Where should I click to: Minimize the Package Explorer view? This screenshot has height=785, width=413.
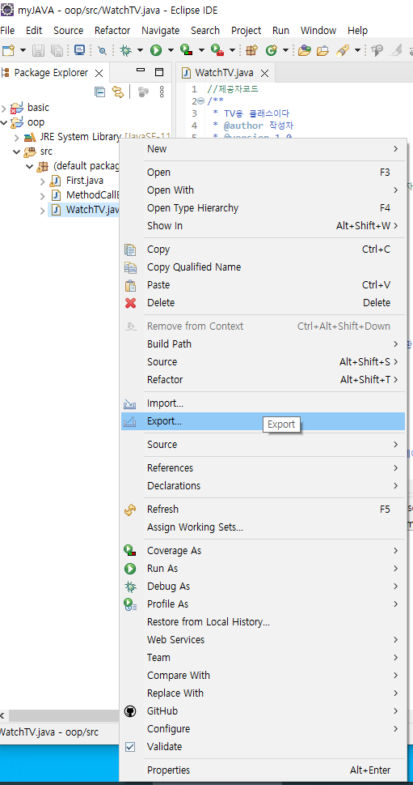(x=141, y=70)
